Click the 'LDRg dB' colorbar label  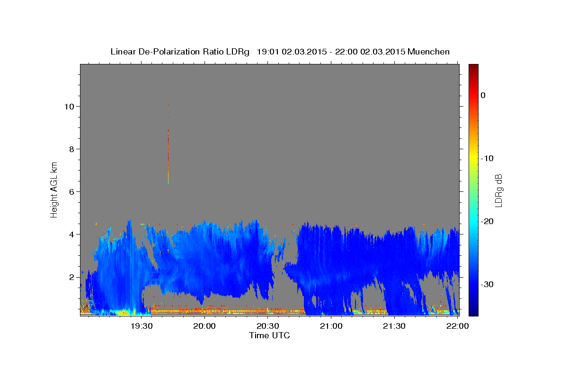[498, 190]
